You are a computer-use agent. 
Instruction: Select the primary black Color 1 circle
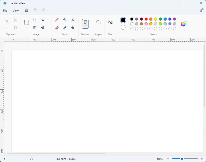123,20
